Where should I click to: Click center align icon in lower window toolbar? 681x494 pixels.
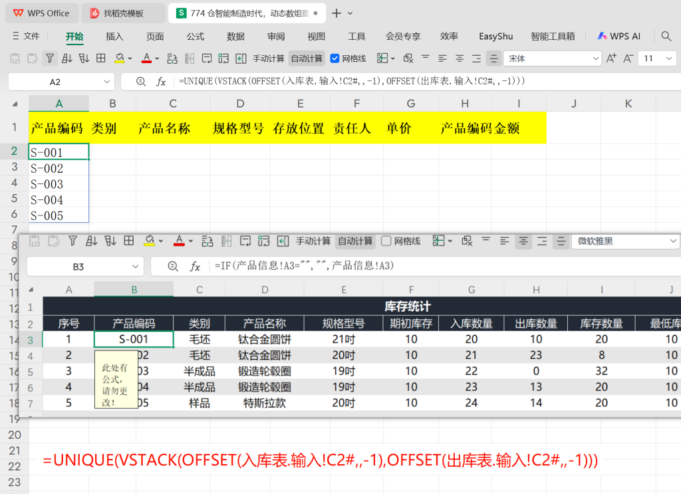523,241
